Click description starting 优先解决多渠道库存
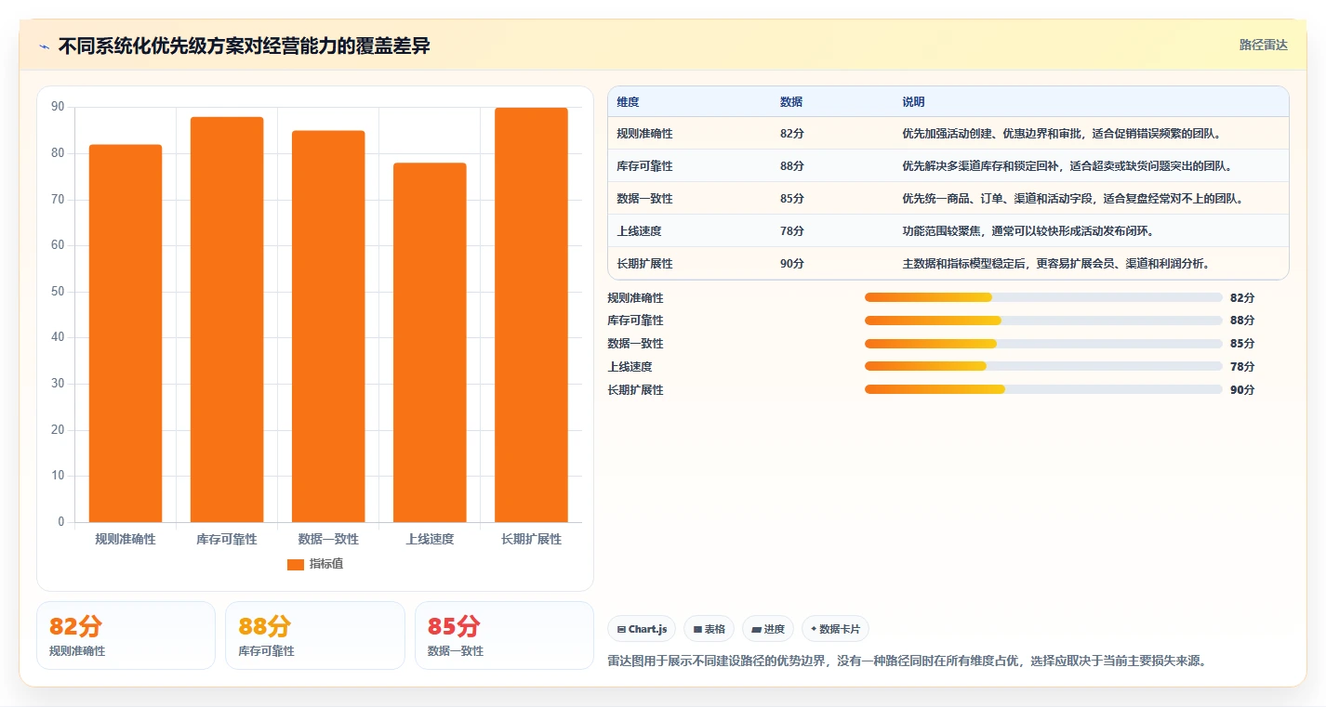Screen dimensions: 1326x707 tap(1067, 166)
